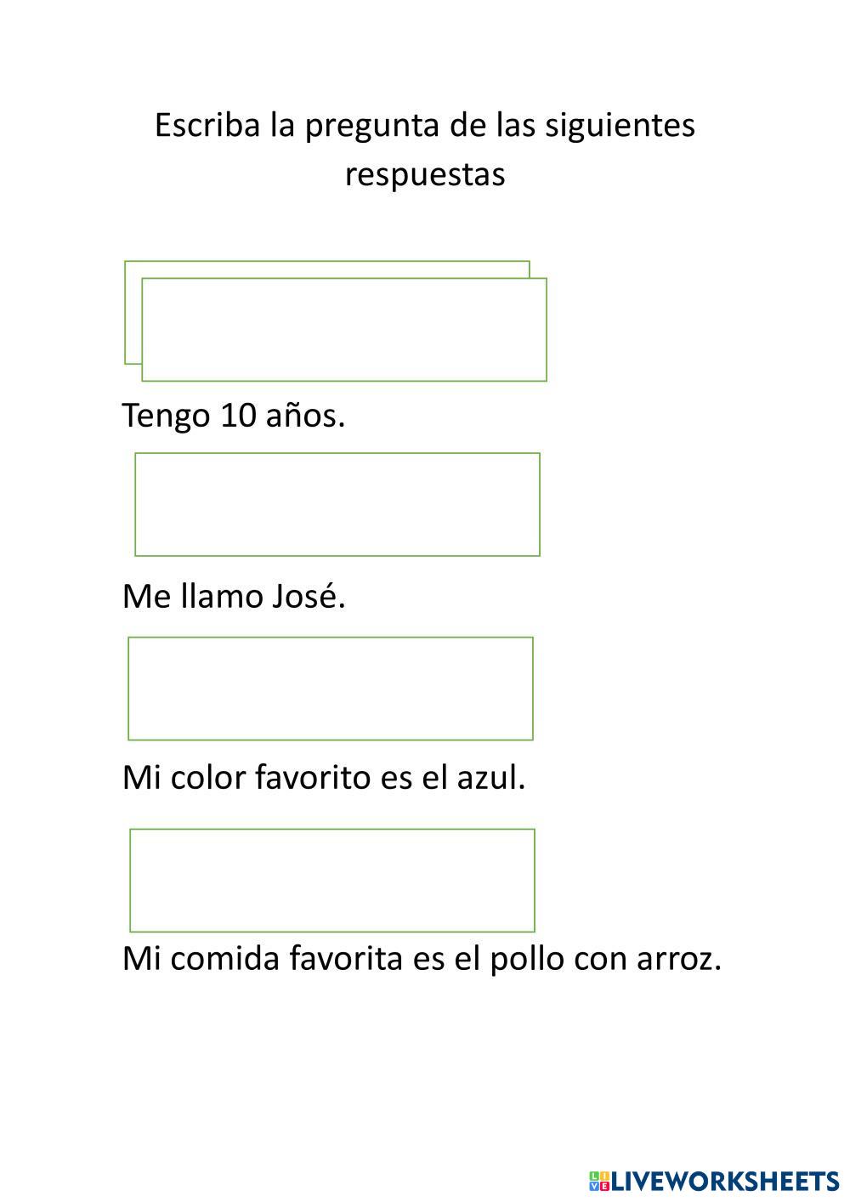The image size is (850, 1202).
Task: Click the sentence about pollo con arroz
Action: click(422, 959)
